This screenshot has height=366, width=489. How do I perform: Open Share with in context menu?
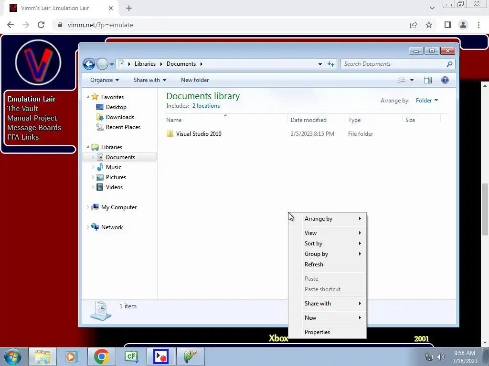tap(328, 304)
